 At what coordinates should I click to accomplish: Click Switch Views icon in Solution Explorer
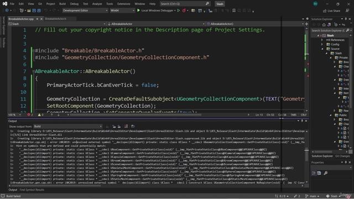coord(329,25)
